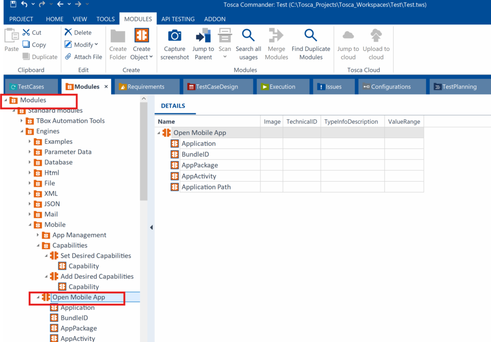The width and height of the screenshot is (491, 342).
Task: Copy the selected item
Action: [x=35, y=45]
